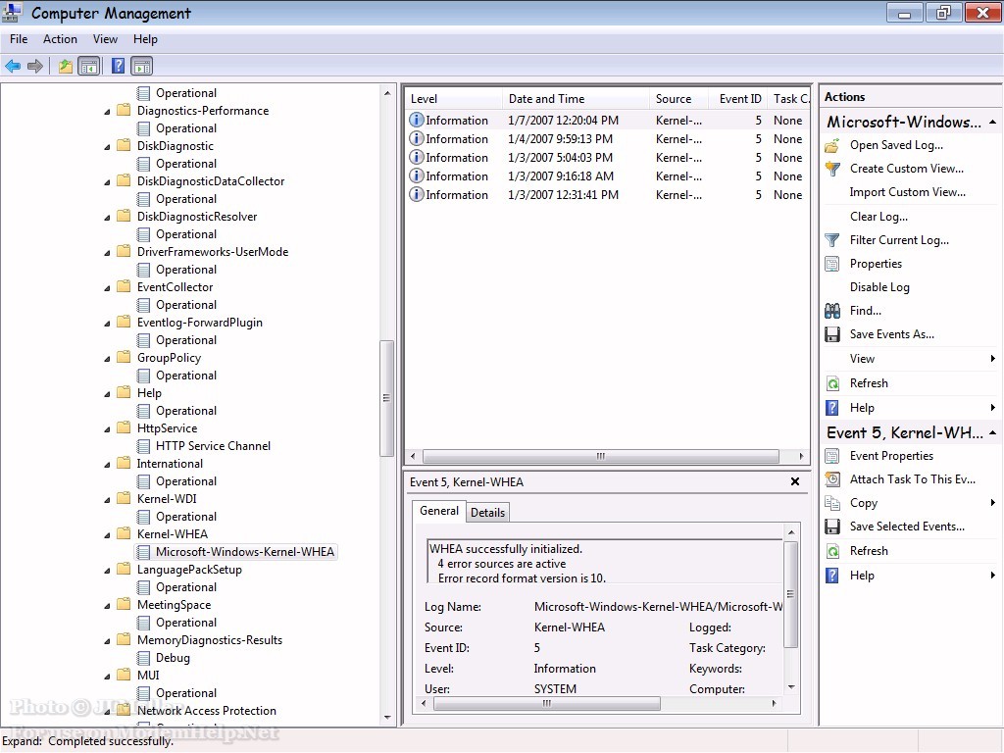Collapse the HttpService tree node
Image resolution: width=1004 pixels, height=753 pixels.
click(x=107, y=429)
